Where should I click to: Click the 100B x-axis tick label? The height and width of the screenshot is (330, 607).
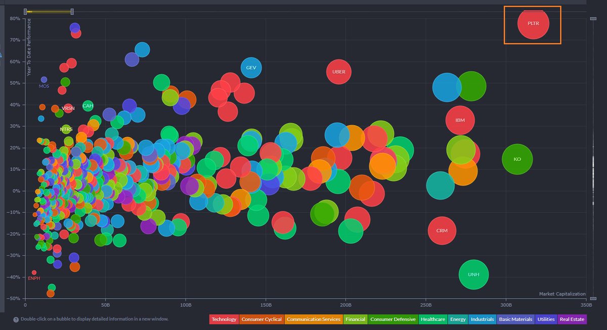[x=185, y=306]
